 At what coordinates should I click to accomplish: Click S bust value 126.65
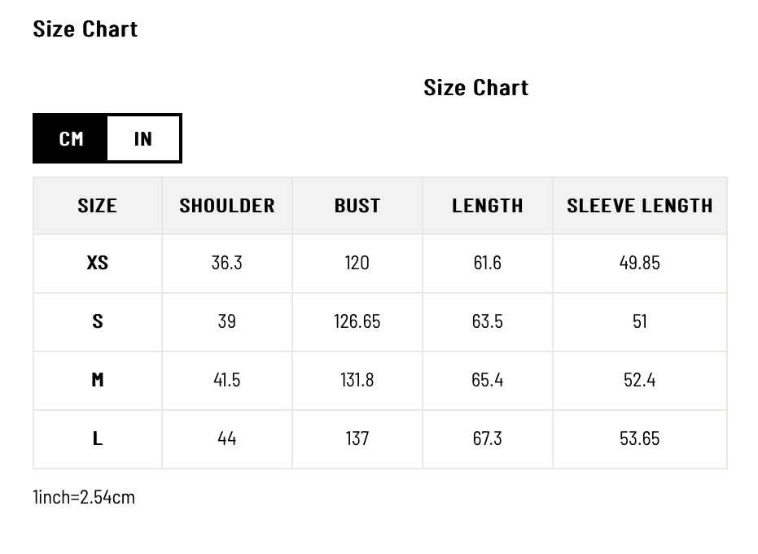357,321
